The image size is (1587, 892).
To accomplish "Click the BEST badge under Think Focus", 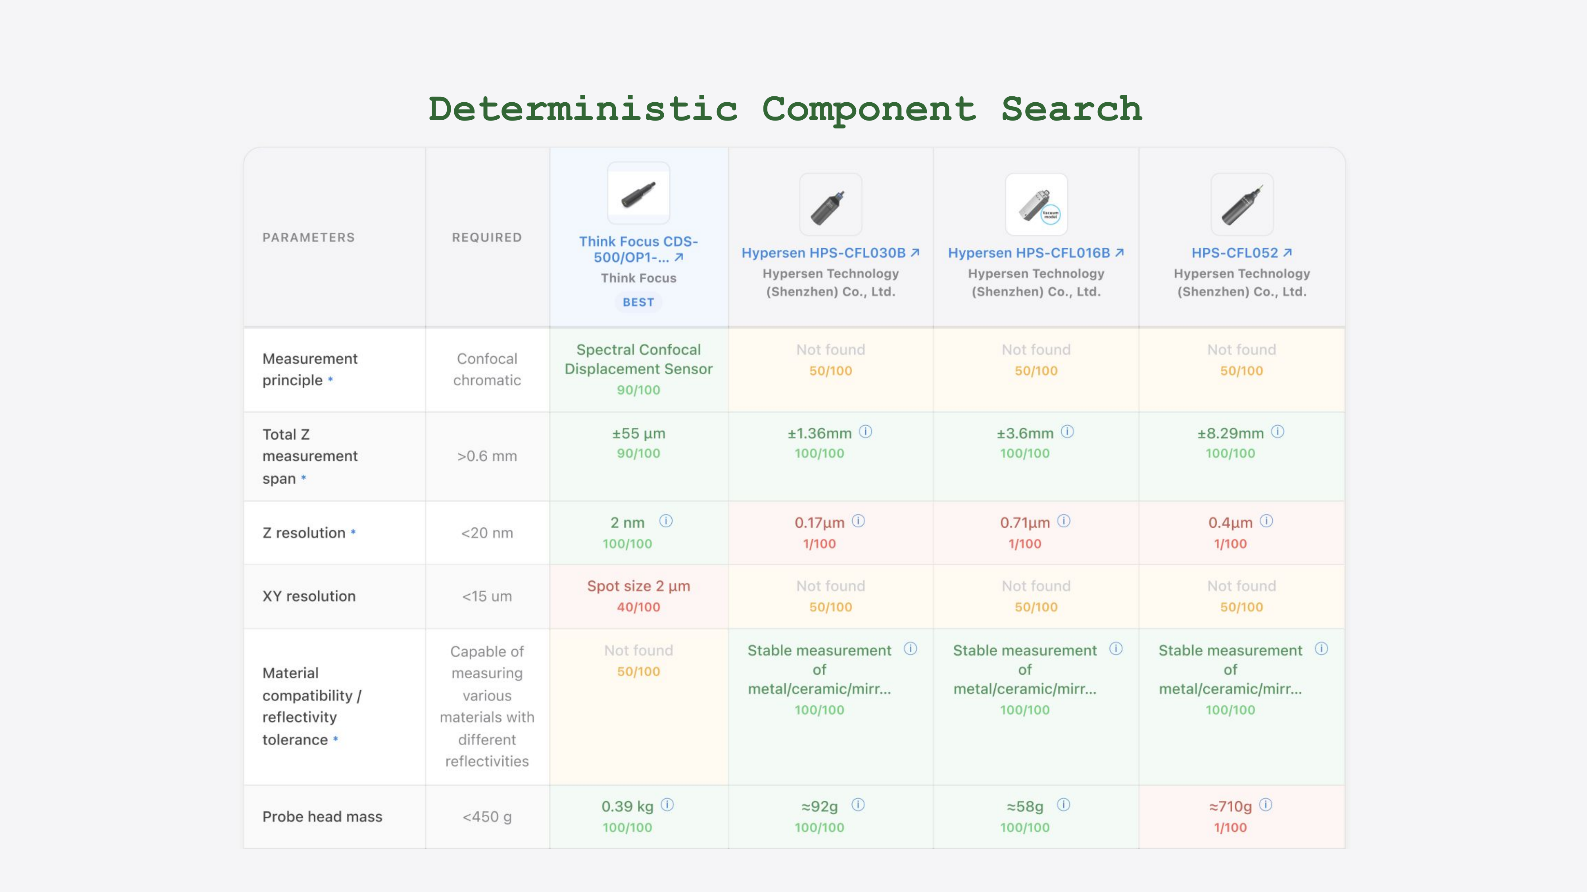I will click(638, 302).
